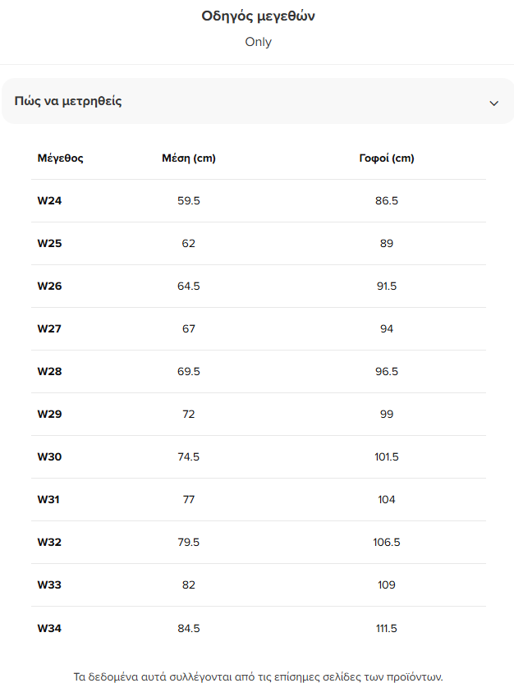This screenshot has height=683, width=514.
Task: Select the W26 size row
Action: coord(259,286)
